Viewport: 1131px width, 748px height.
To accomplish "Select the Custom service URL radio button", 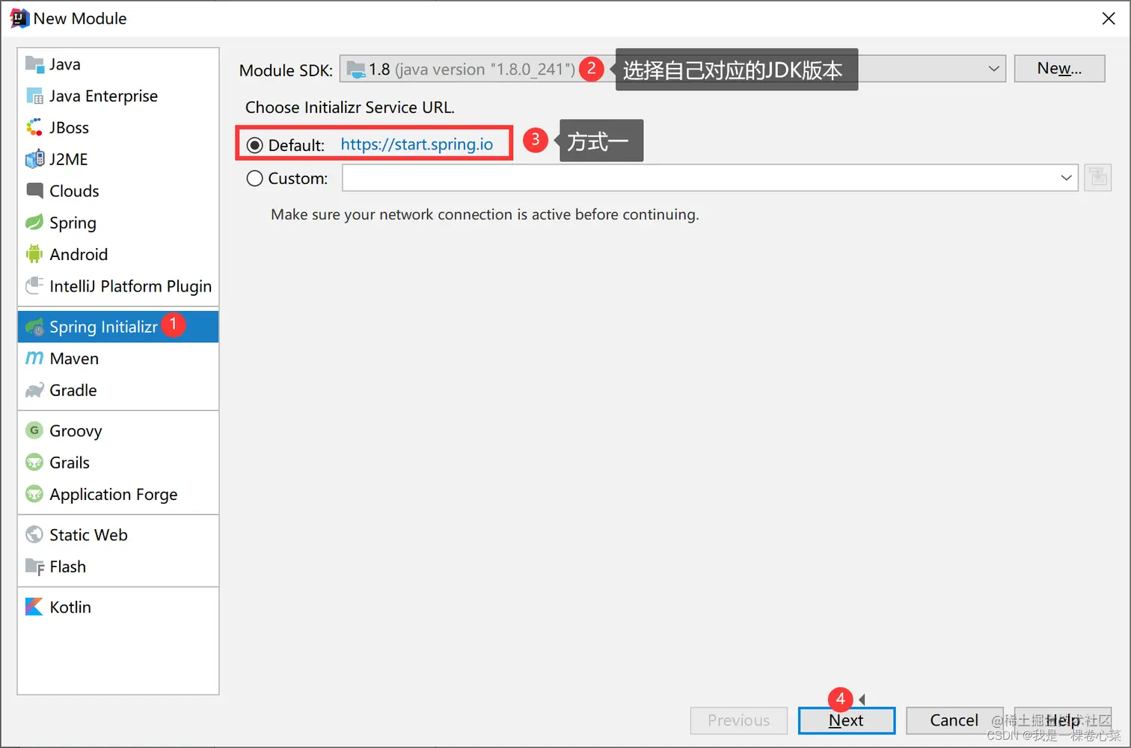I will click(x=254, y=179).
